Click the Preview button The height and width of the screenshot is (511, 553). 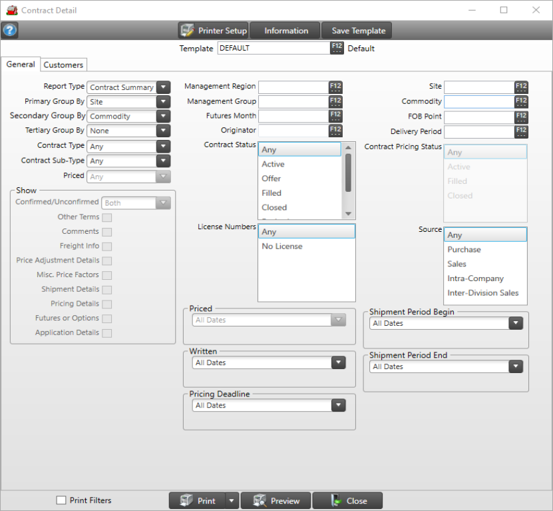(276, 501)
